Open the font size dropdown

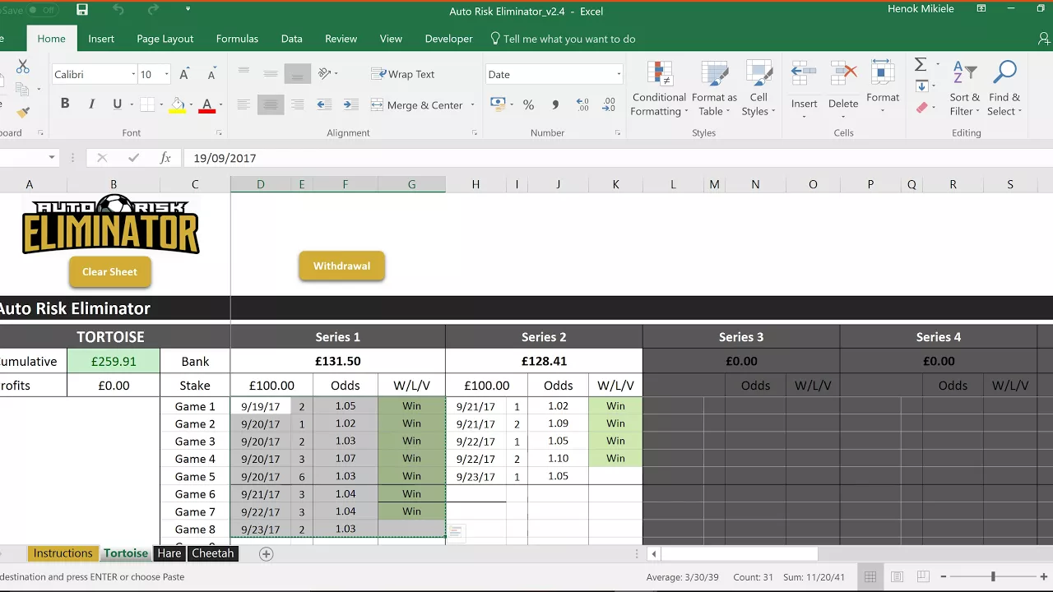[166, 74]
